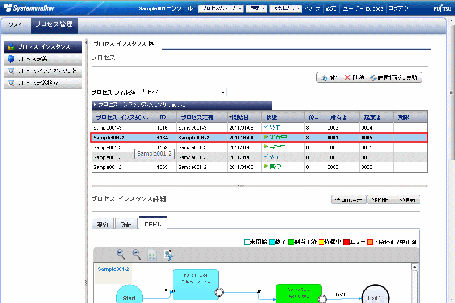Click the refresh diagram icon in BPMN toolbar

[168, 255]
